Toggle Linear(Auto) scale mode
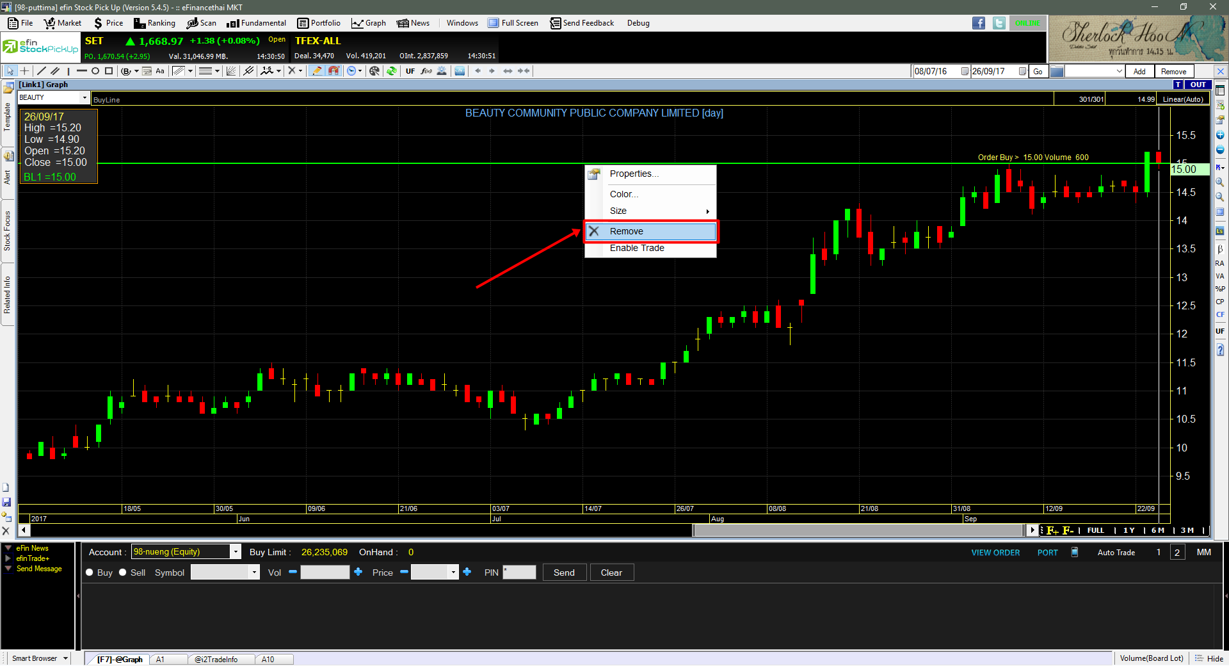This screenshot has width=1229, height=666. pyautogui.click(x=1183, y=99)
